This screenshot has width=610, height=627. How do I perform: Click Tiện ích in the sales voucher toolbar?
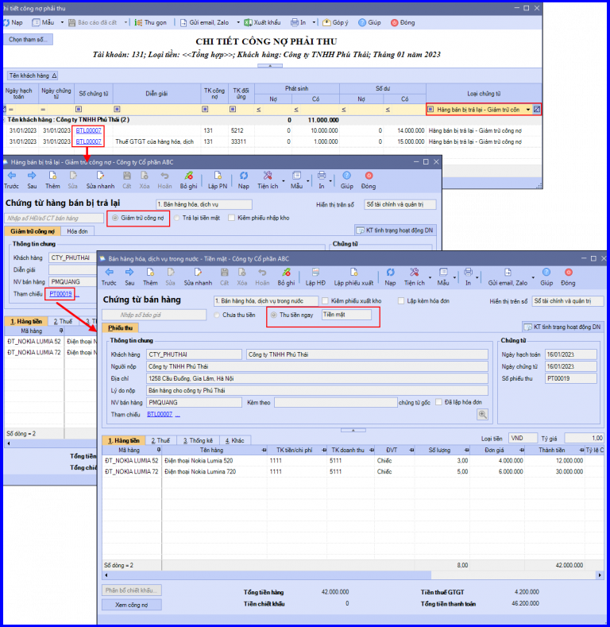[x=414, y=277]
